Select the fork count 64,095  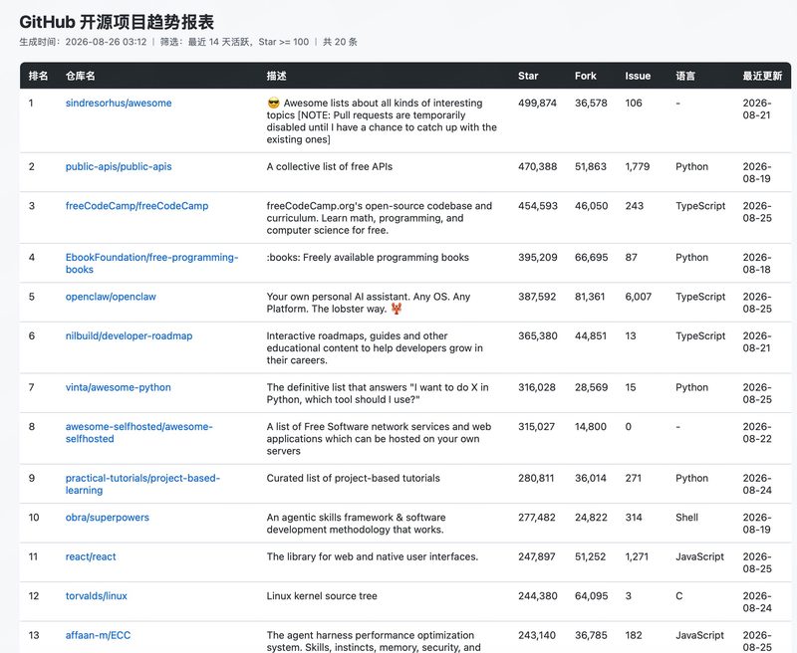point(591,596)
